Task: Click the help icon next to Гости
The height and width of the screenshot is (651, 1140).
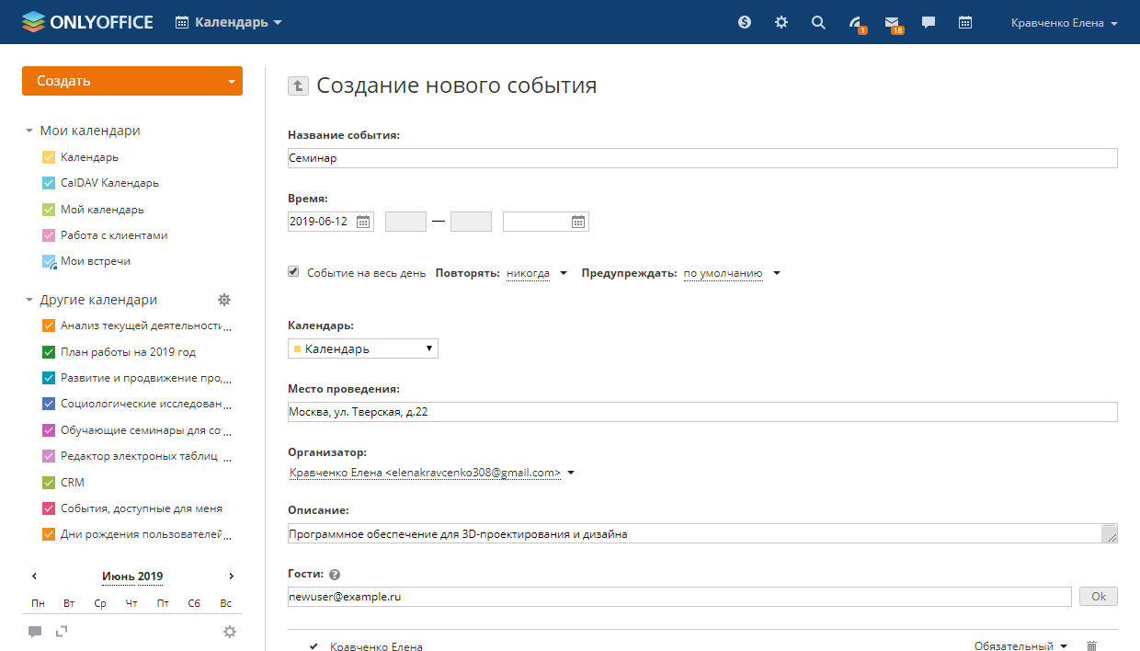Action: click(335, 575)
